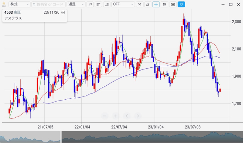
Task: Open the OFF comparison dropdown
Action: pyautogui.click(x=123, y=5)
